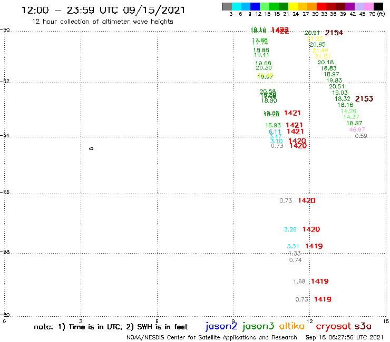Click the gray value 0.74
This screenshot has height=342, width=390.
295,260
